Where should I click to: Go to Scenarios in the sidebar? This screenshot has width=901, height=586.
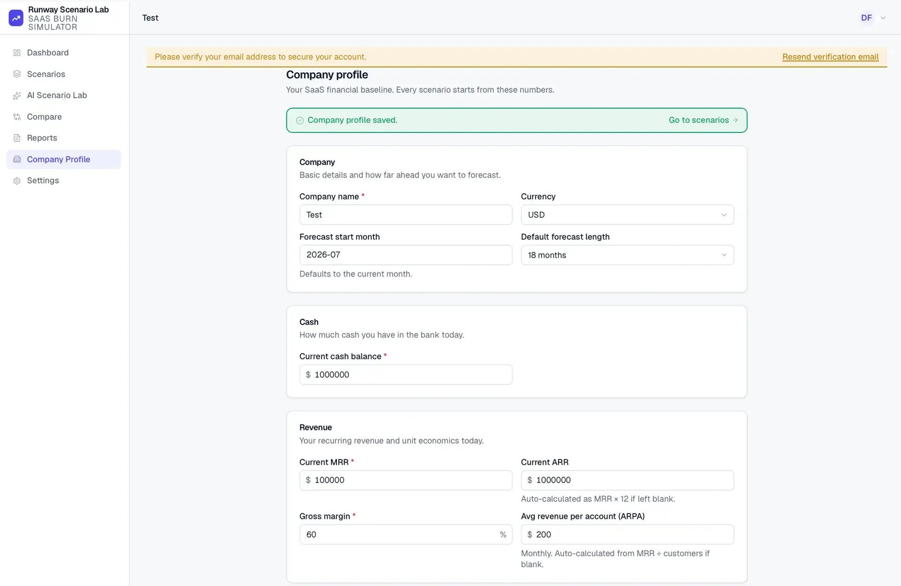tap(64, 74)
